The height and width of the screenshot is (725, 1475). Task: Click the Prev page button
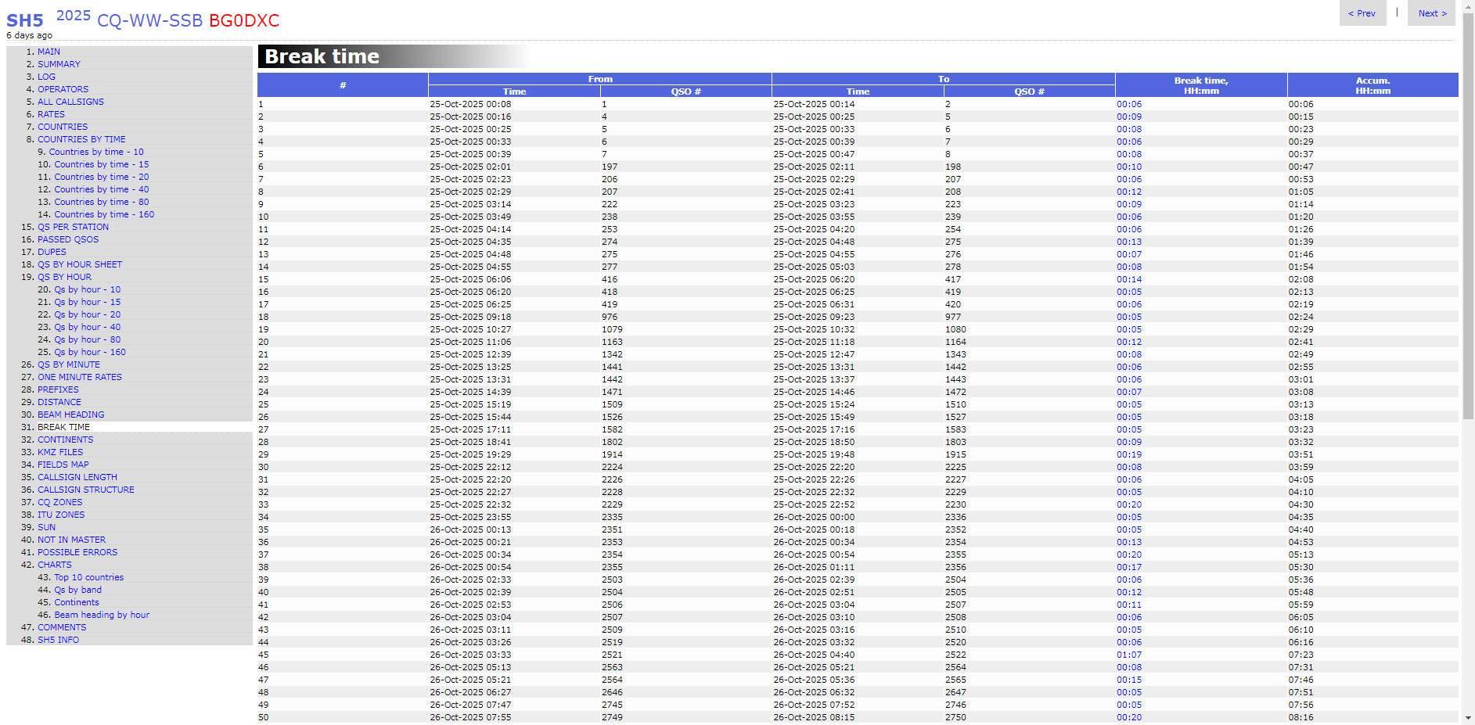(1362, 13)
